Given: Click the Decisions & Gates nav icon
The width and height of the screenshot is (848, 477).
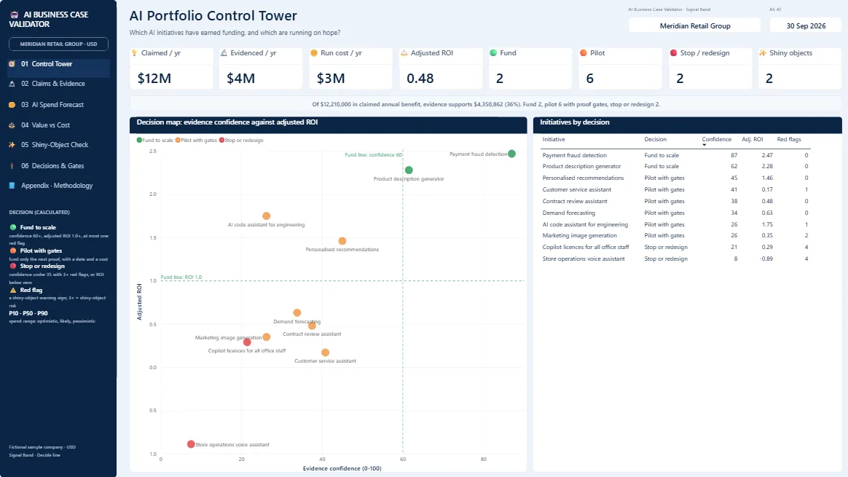Looking at the screenshot, I should tap(12, 166).
